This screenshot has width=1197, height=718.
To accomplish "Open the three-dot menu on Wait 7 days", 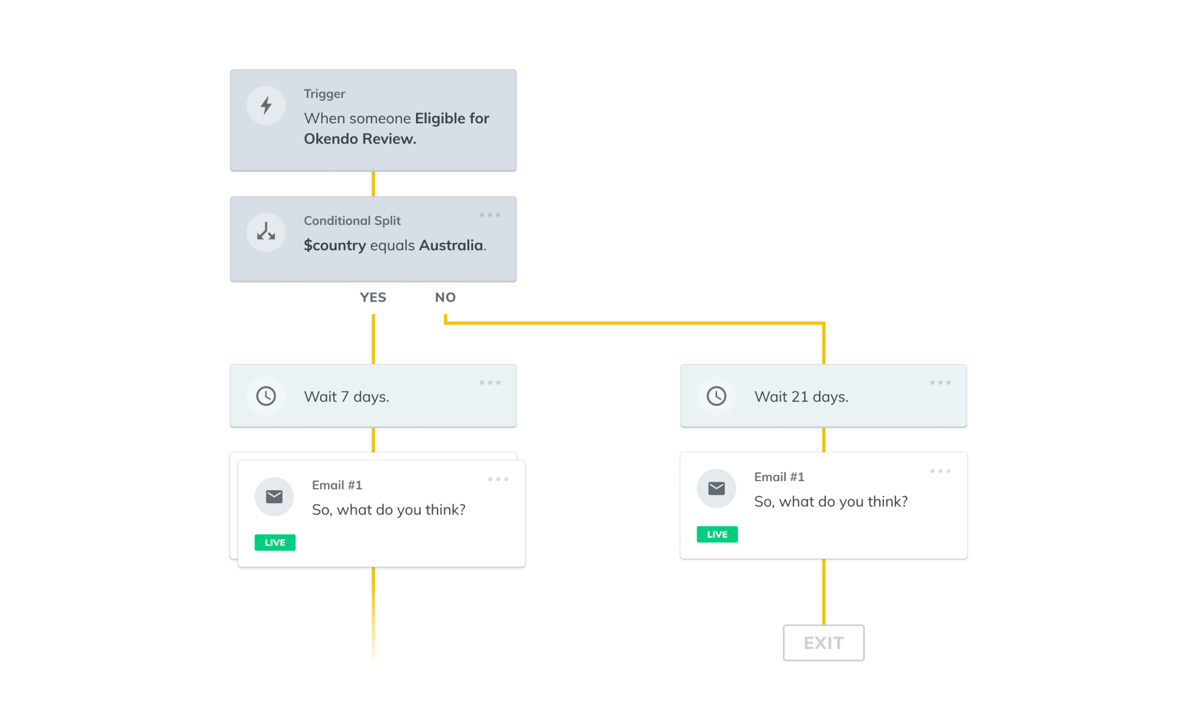I will (x=490, y=382).
